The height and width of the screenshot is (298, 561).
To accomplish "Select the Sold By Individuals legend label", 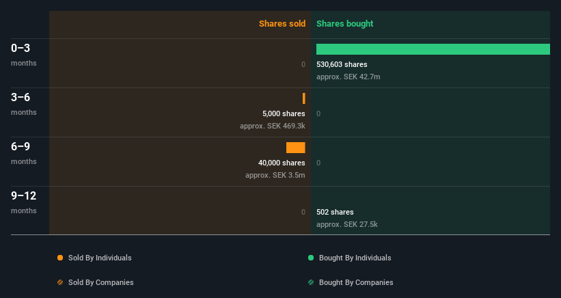I will tap(100, 258).
